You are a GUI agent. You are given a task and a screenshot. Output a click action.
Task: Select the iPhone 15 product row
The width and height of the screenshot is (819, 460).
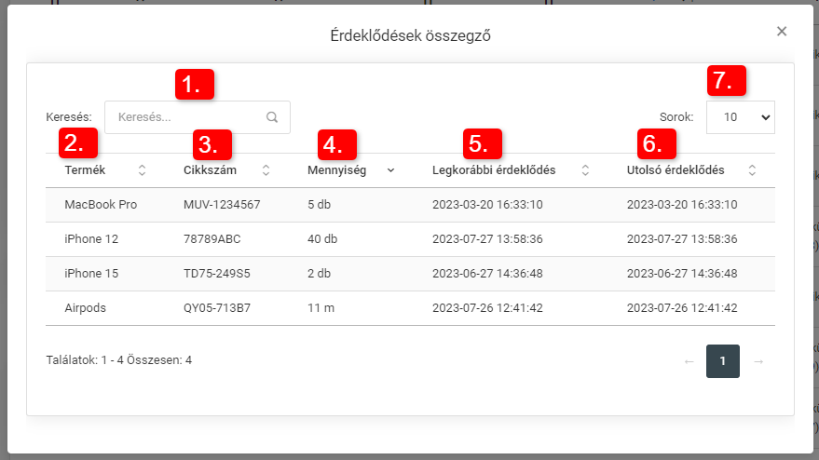(x=91, y=274)
